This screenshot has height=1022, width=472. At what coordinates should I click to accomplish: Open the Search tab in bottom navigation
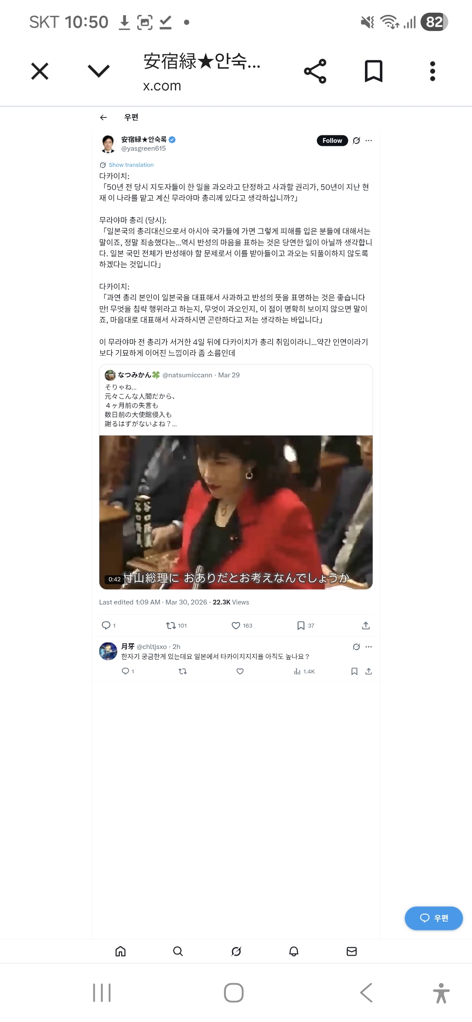[x=178, y=951]
